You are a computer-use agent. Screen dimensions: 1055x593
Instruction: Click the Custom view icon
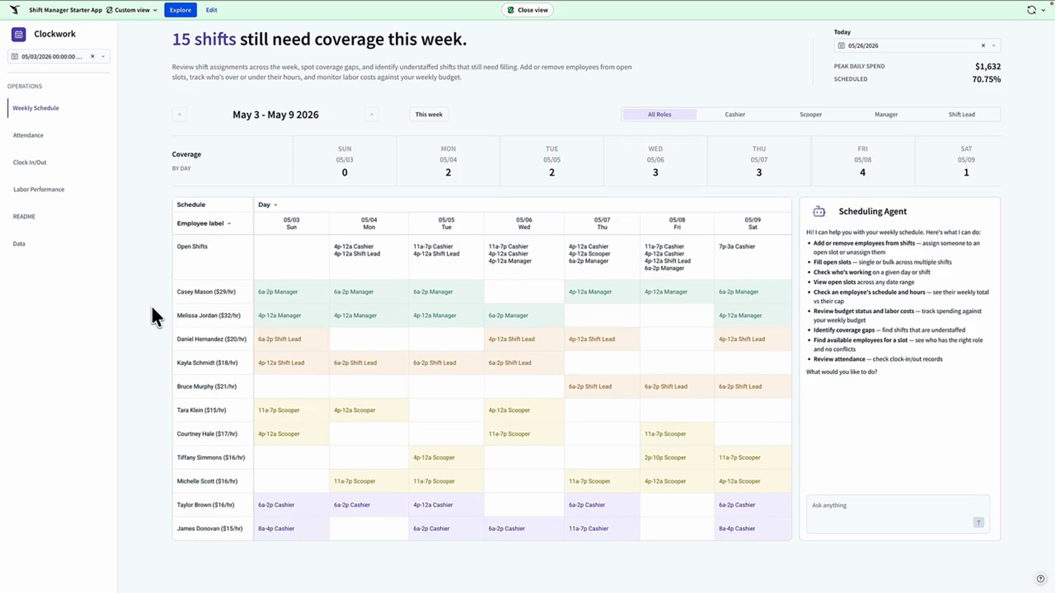click(109, 10)
